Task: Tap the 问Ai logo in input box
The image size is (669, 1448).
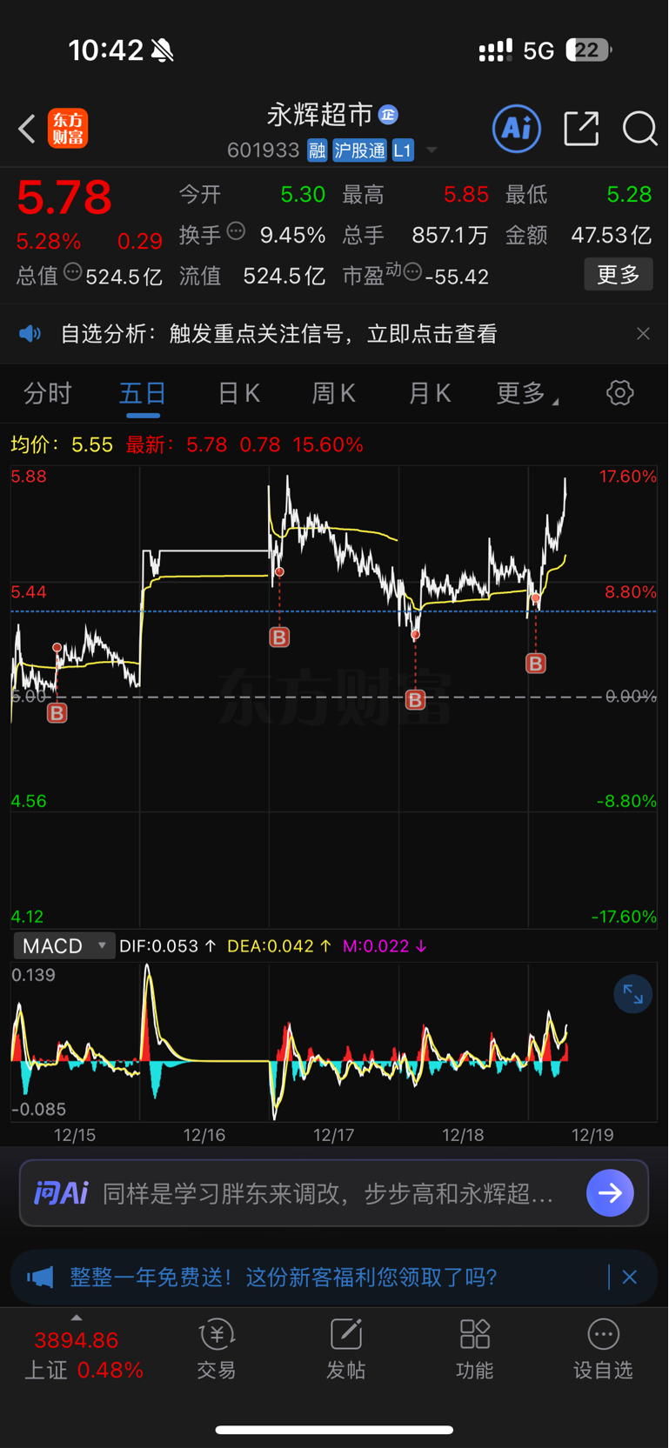Action: (61, 1193)
